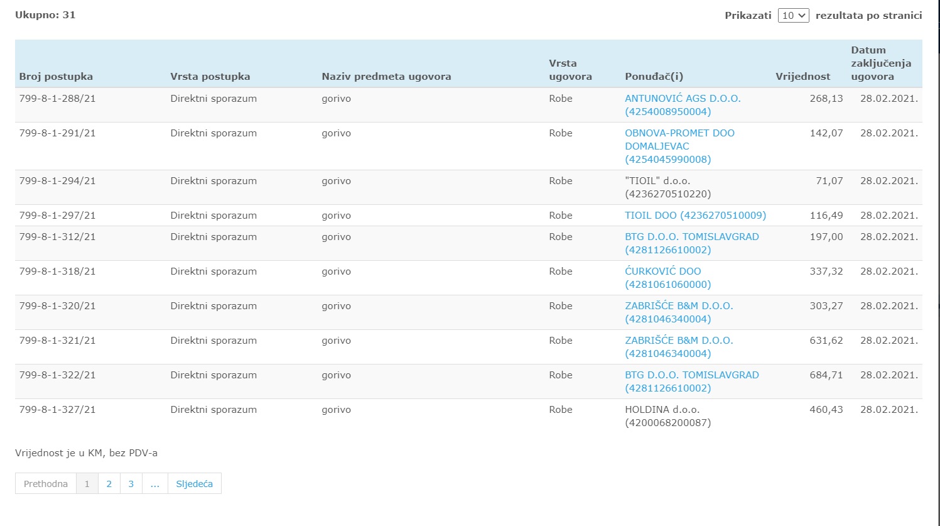The image size is (940, 526).
Task: Open supplier OBNOVA-PROMET DOO DOMALJEVAC link
Action: click(x=679, y=146)
